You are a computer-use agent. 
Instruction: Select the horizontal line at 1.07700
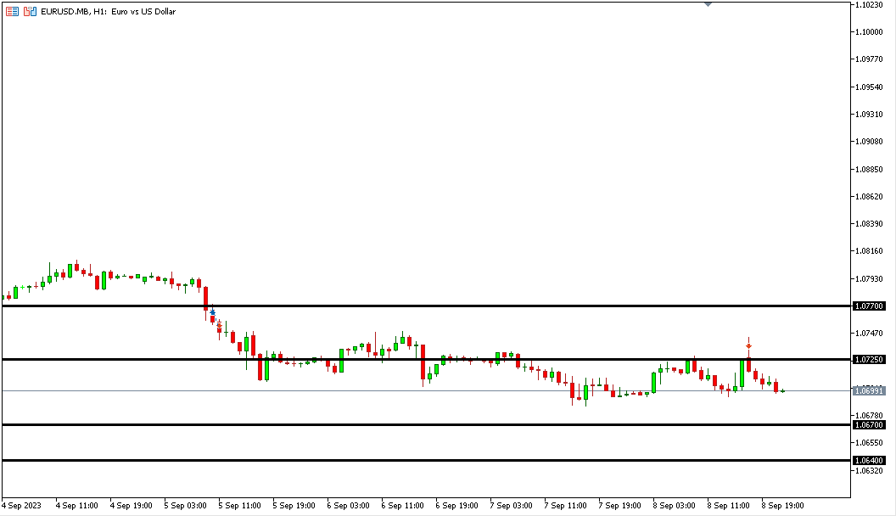(x=426, y=306)
